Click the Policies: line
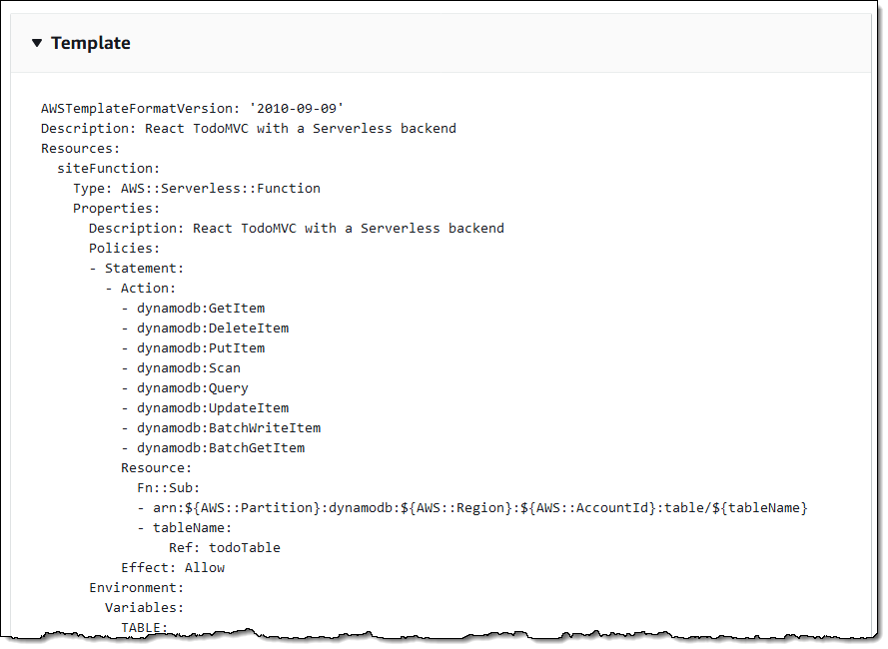The width and height of the screenshot is (888, 649). [x=124, y=248]
